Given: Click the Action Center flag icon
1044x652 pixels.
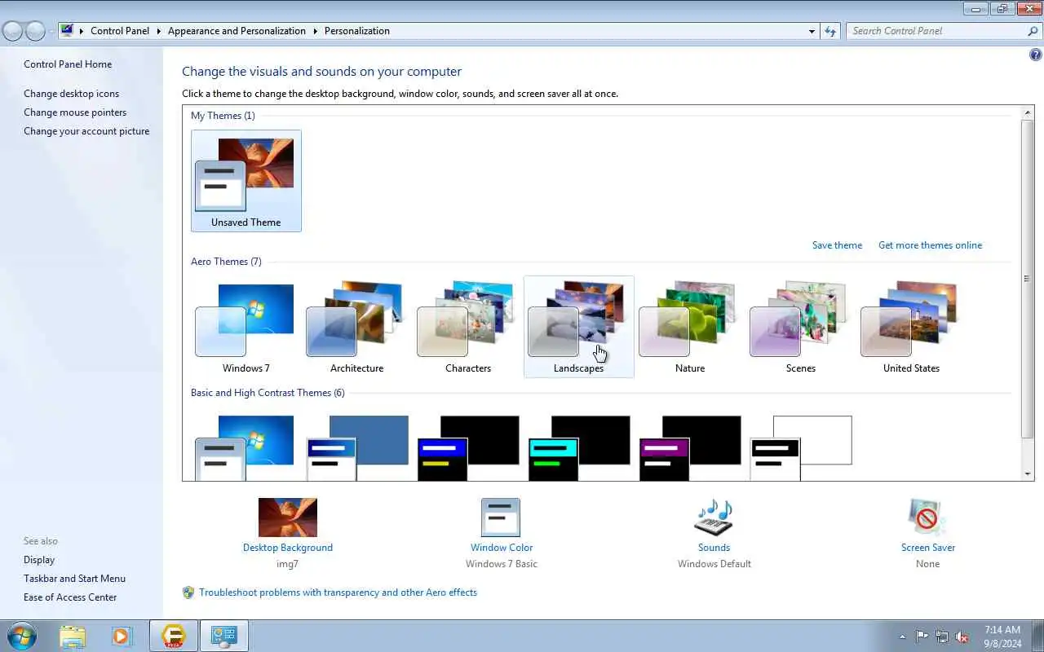Looking at the screenshot, I should pos(922,637).
